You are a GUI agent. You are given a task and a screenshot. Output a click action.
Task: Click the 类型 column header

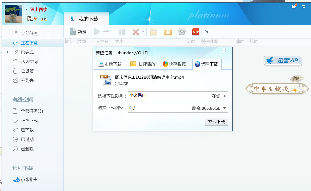pyautogui.click(x=83, y=41)
